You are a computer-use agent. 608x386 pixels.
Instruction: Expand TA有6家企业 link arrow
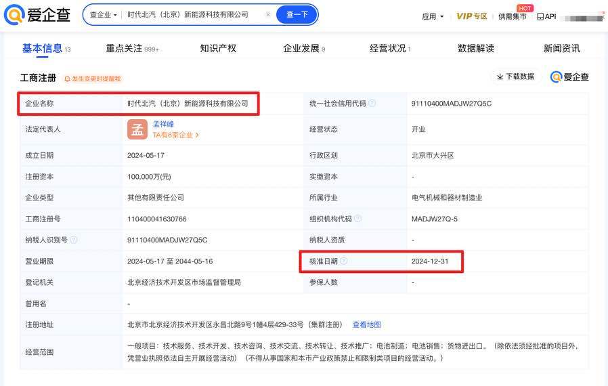[x=197, y=135]
